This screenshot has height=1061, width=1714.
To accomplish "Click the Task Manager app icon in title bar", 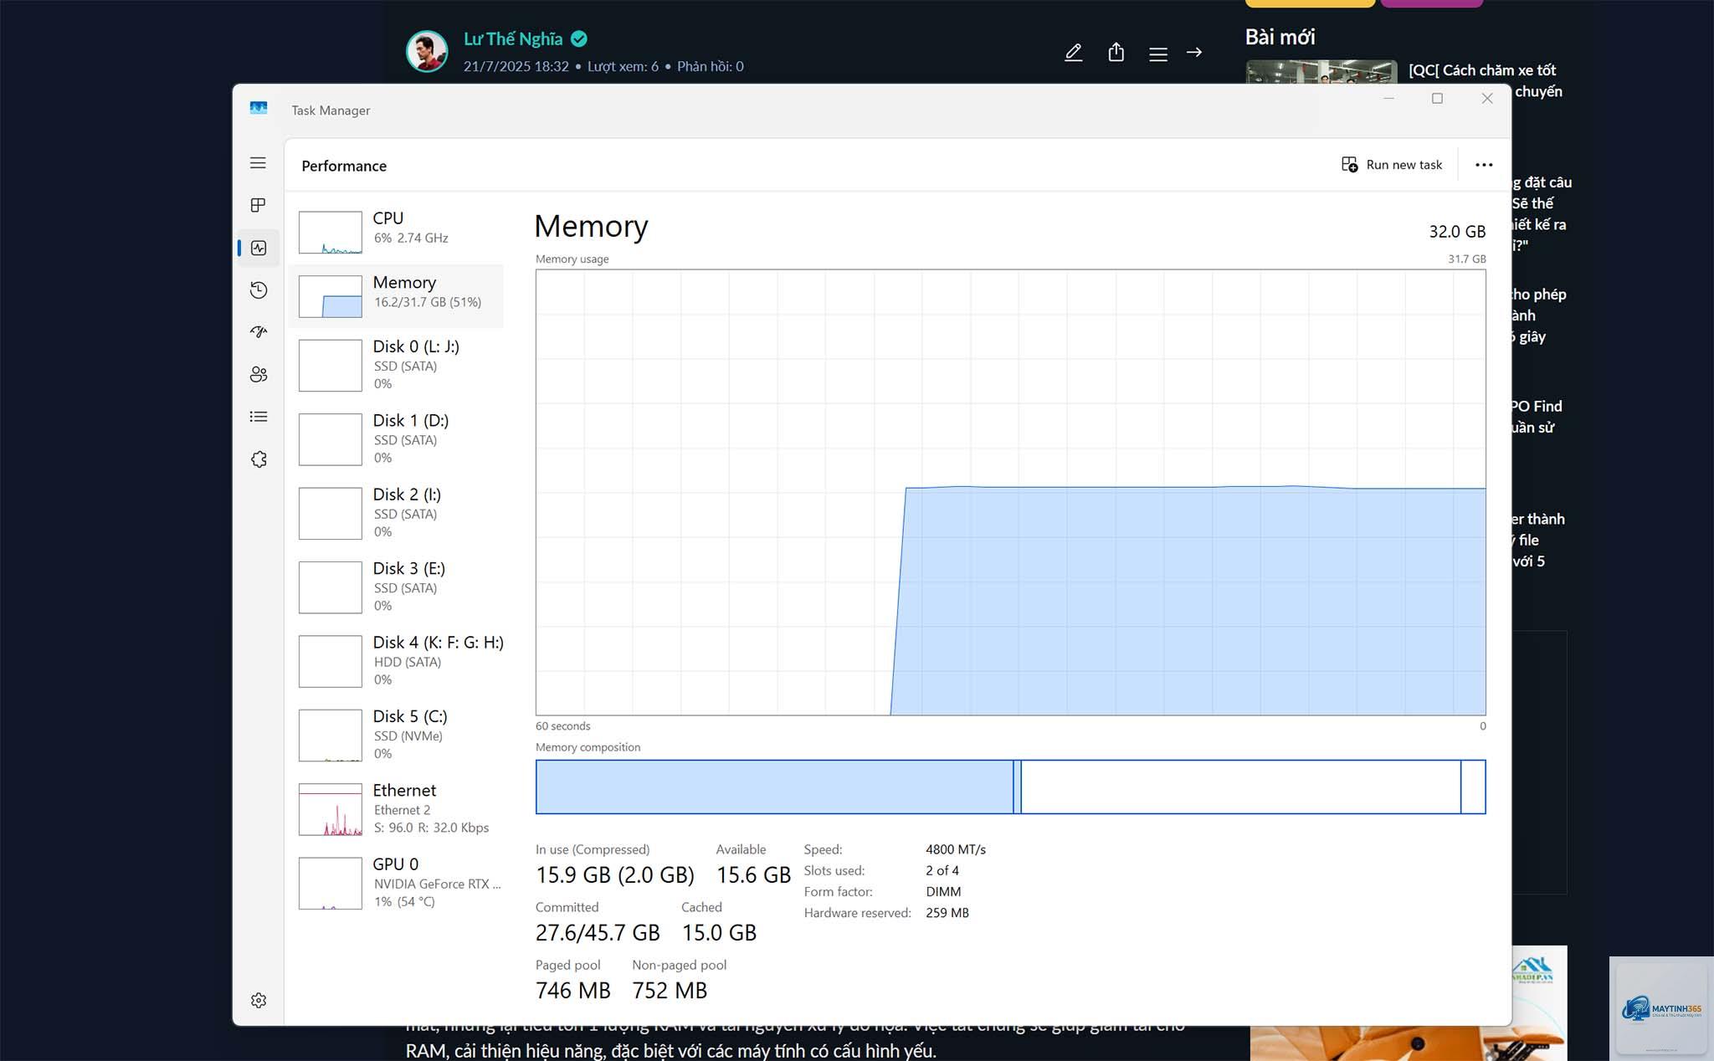I will (x=259, y=109).
